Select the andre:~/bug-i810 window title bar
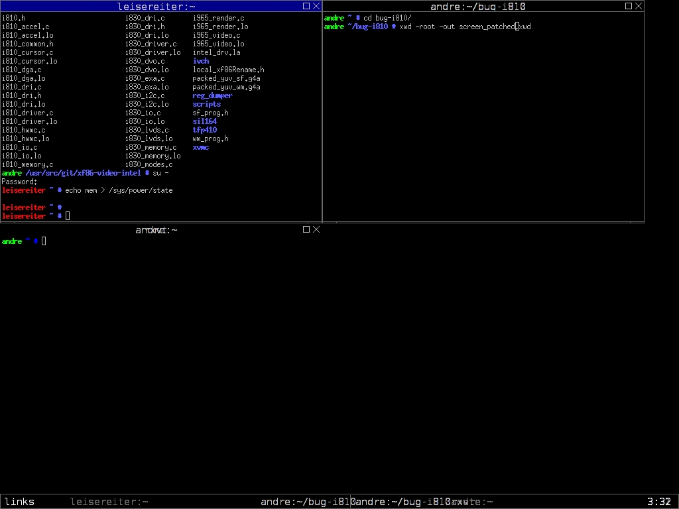This screenshot has height=509, width=679. coord(477,6)
